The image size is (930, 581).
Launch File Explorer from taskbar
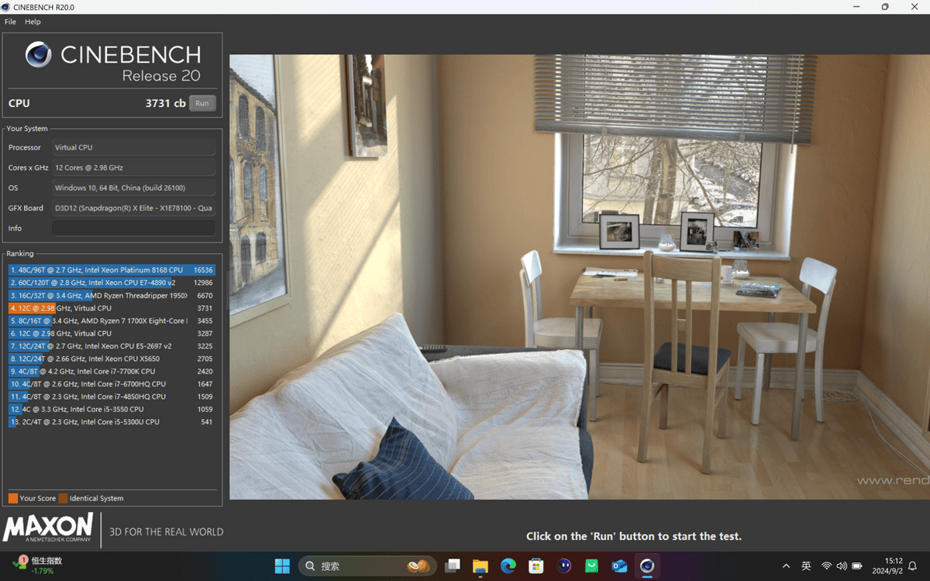coord(480,566)
